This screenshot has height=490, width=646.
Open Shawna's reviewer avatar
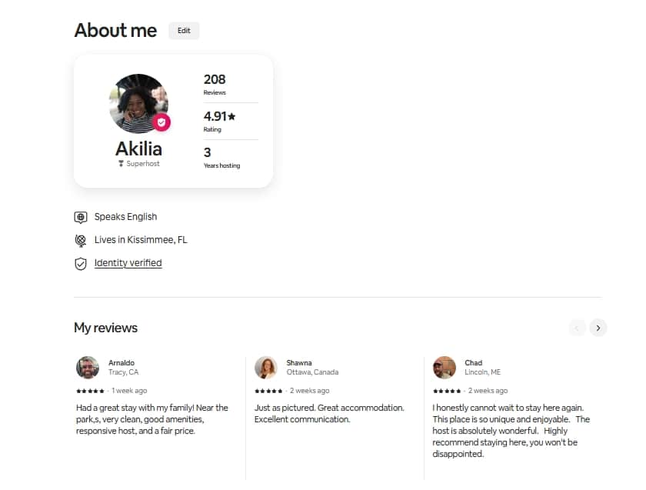coord(266,368)
